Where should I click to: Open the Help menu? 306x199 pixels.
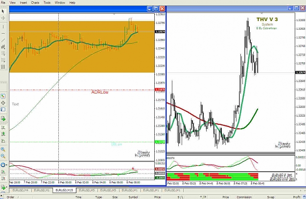coord(72,3)
